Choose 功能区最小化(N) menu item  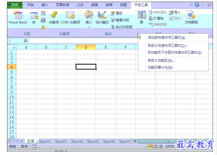click(x=173, y=67)
